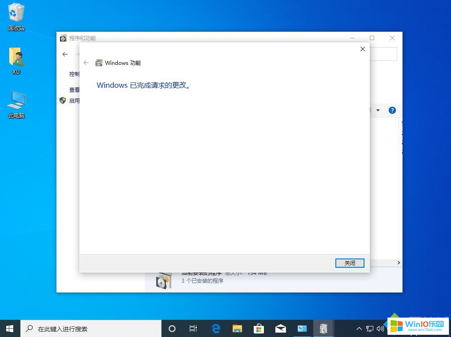451x337 pixels.
Task: Open the Start menu
Action: (x=9, y=328)
